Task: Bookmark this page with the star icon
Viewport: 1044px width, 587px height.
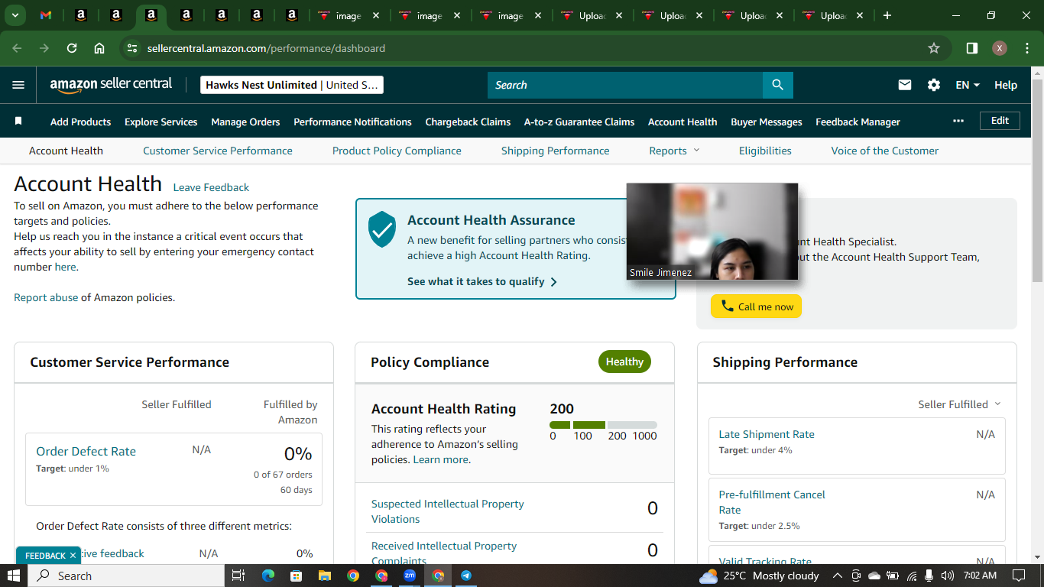Action: pos(933,48)
